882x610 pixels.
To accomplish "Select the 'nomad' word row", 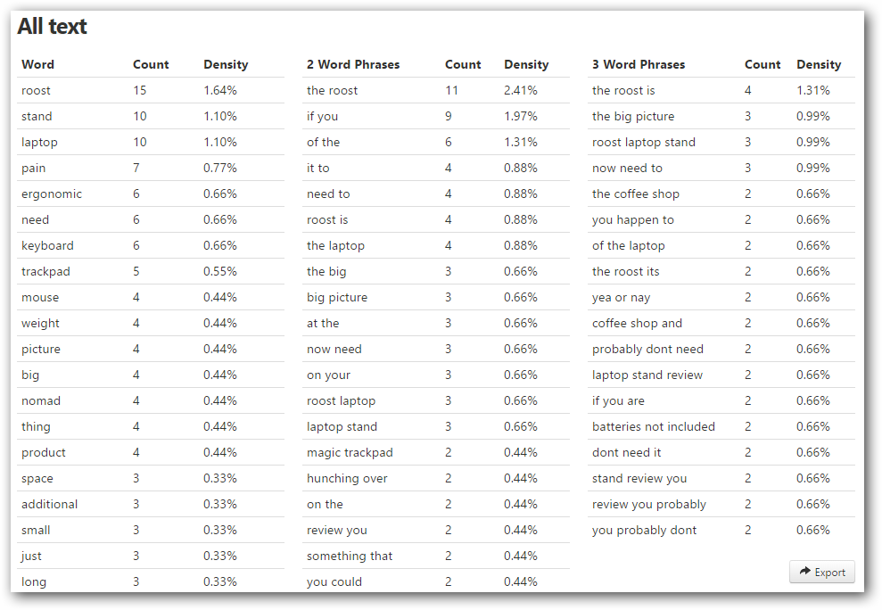I will click(150, 401).
